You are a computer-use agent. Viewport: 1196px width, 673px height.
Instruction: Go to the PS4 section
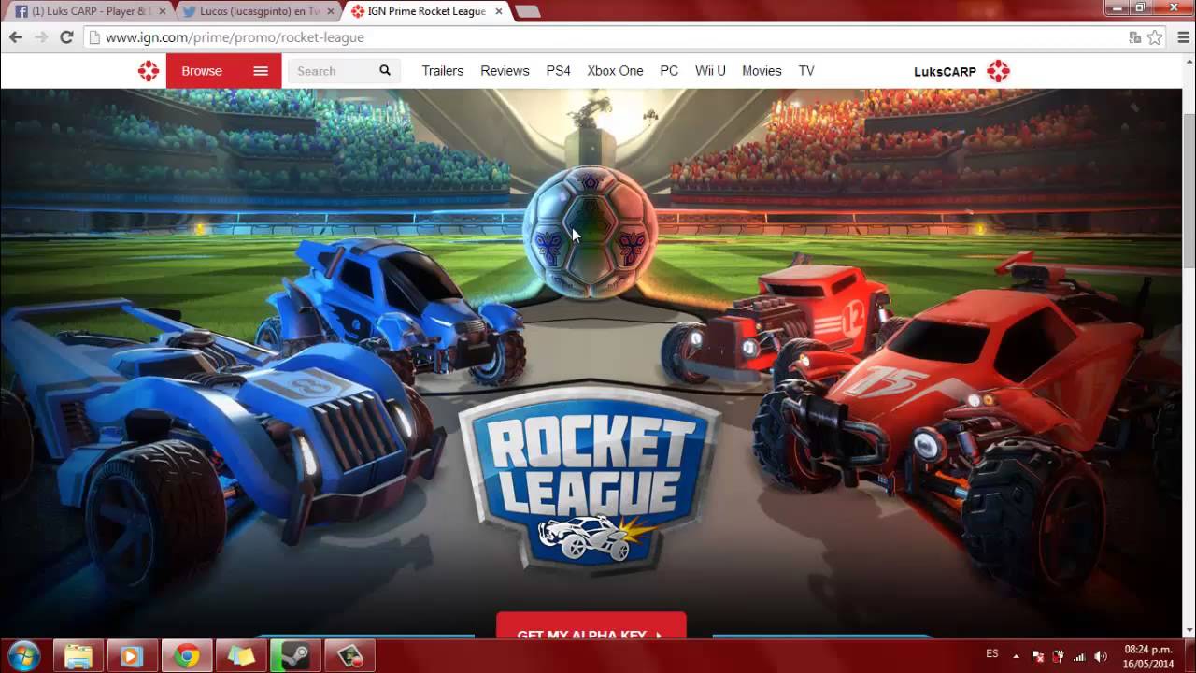[x=558, y=71]
